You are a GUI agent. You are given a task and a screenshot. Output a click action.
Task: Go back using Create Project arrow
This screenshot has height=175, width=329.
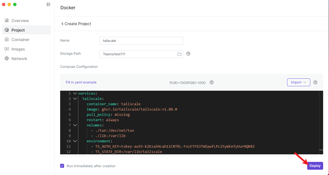62,24
